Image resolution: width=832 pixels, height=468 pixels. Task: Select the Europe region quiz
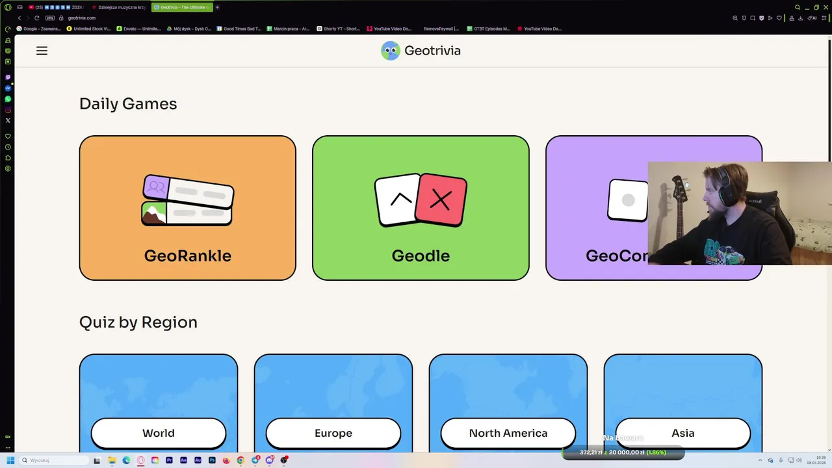[333, 433]
